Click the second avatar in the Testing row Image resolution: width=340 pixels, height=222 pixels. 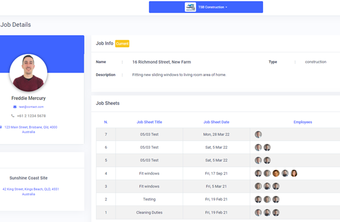pos(267,199)
